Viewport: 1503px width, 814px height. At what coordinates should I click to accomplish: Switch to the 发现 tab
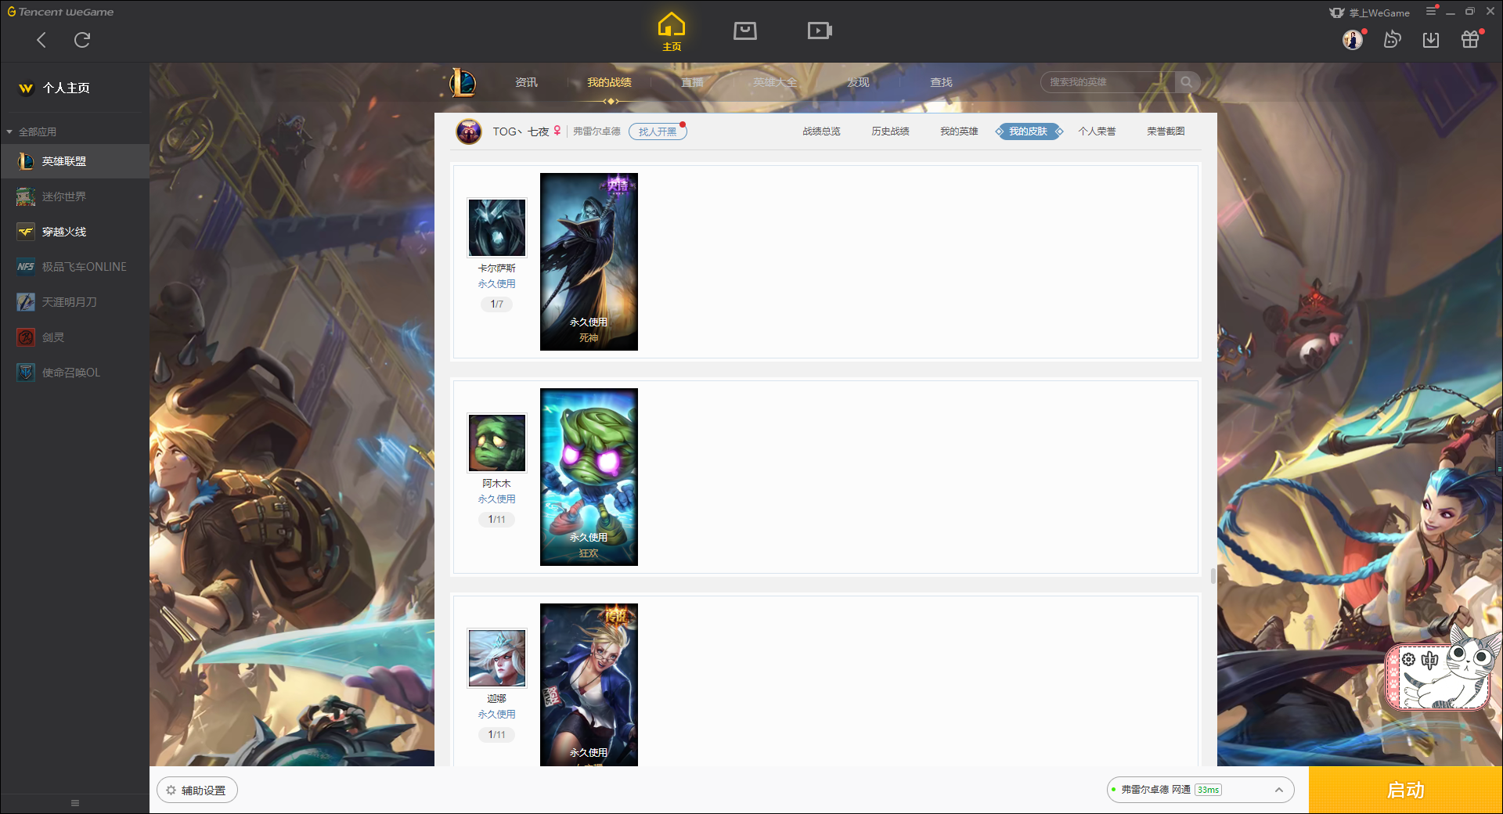pyautogui.click(x=858, y=82)
